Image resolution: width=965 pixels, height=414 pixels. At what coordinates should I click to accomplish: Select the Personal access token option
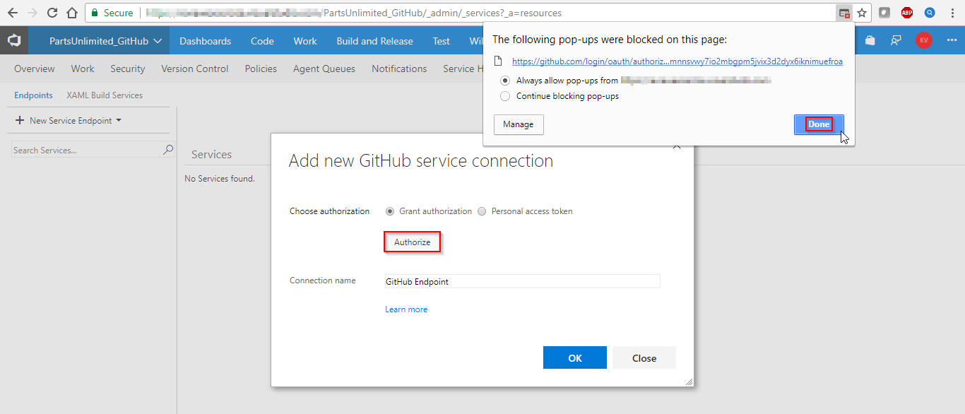(482, 211)
